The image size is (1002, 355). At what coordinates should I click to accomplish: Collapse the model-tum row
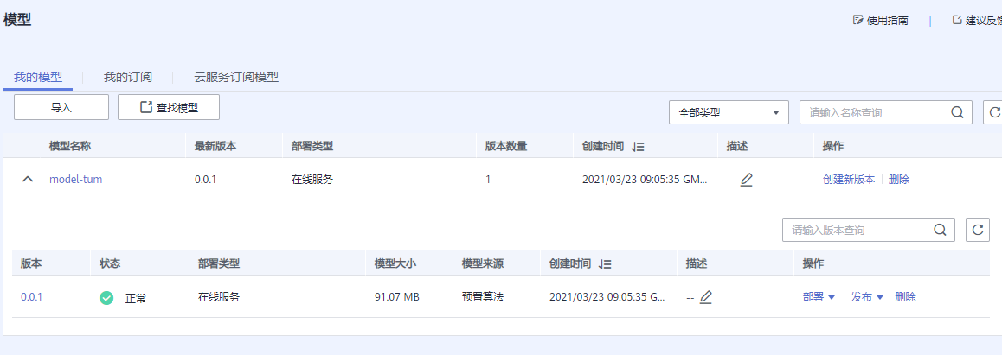[28, 180]
